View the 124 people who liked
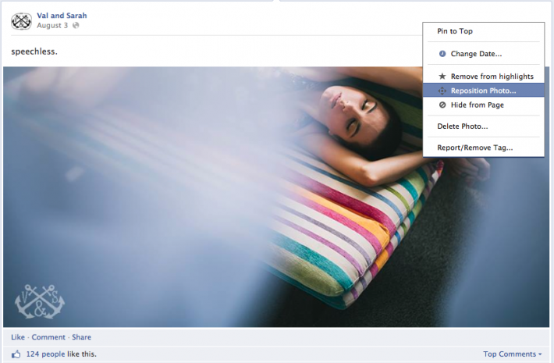Image resolution: width=554 pixels, height=363 pixels. coord(45,354)
